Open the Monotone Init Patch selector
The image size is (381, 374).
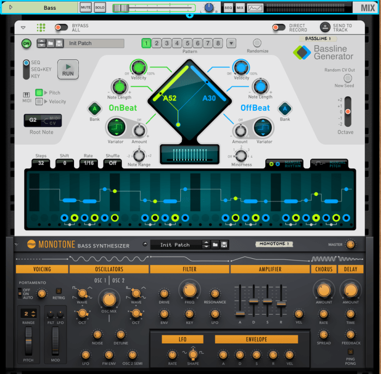(180, 245)
